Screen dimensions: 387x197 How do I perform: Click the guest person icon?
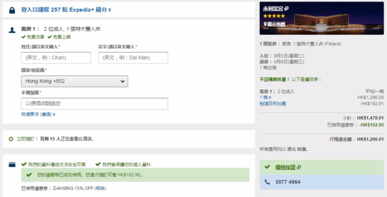(12, 29)
